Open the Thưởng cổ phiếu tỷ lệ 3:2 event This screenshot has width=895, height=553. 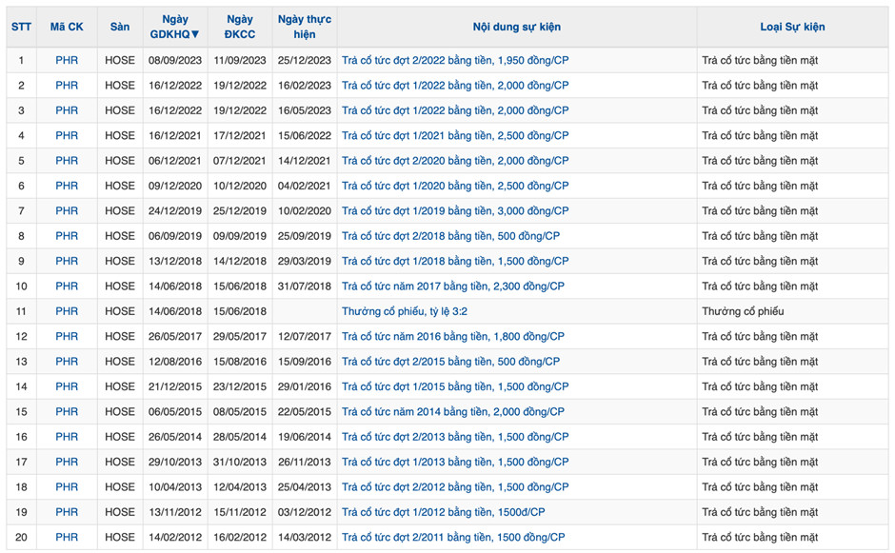[404, 311]
